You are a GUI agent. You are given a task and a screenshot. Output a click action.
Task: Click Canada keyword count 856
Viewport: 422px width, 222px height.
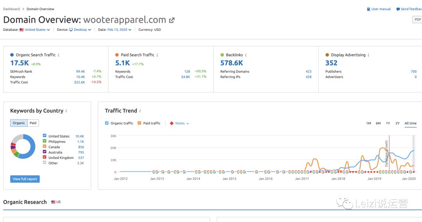81,147
